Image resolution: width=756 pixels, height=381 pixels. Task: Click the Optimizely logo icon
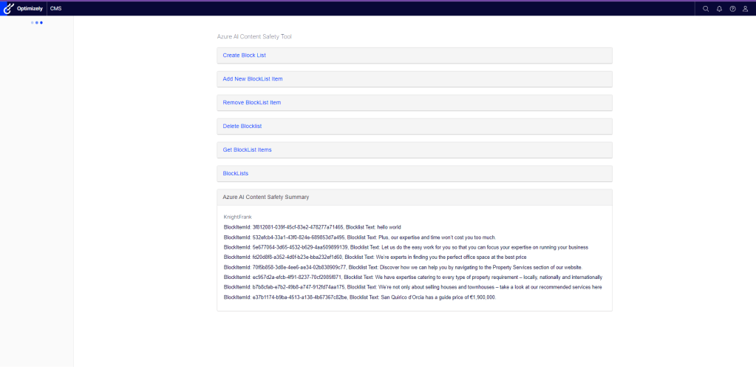9,8
